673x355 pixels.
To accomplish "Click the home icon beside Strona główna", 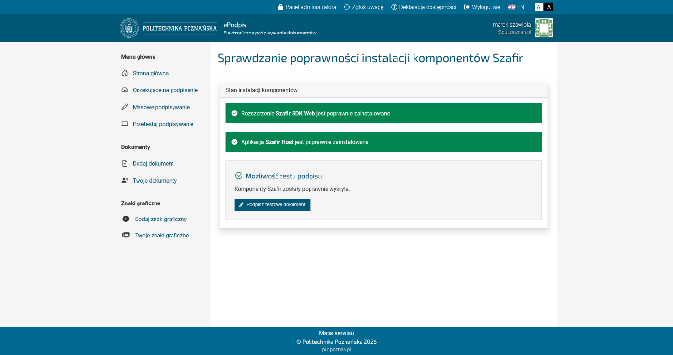I will coord(125,73).
